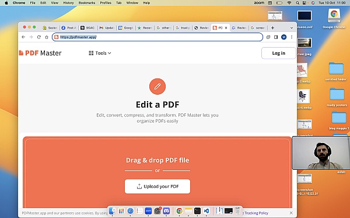The height and width of the screenshot is (218, 350).
Task: Click the date and time in menu bar
Action: pyautogui.click(x=332, y=3)
